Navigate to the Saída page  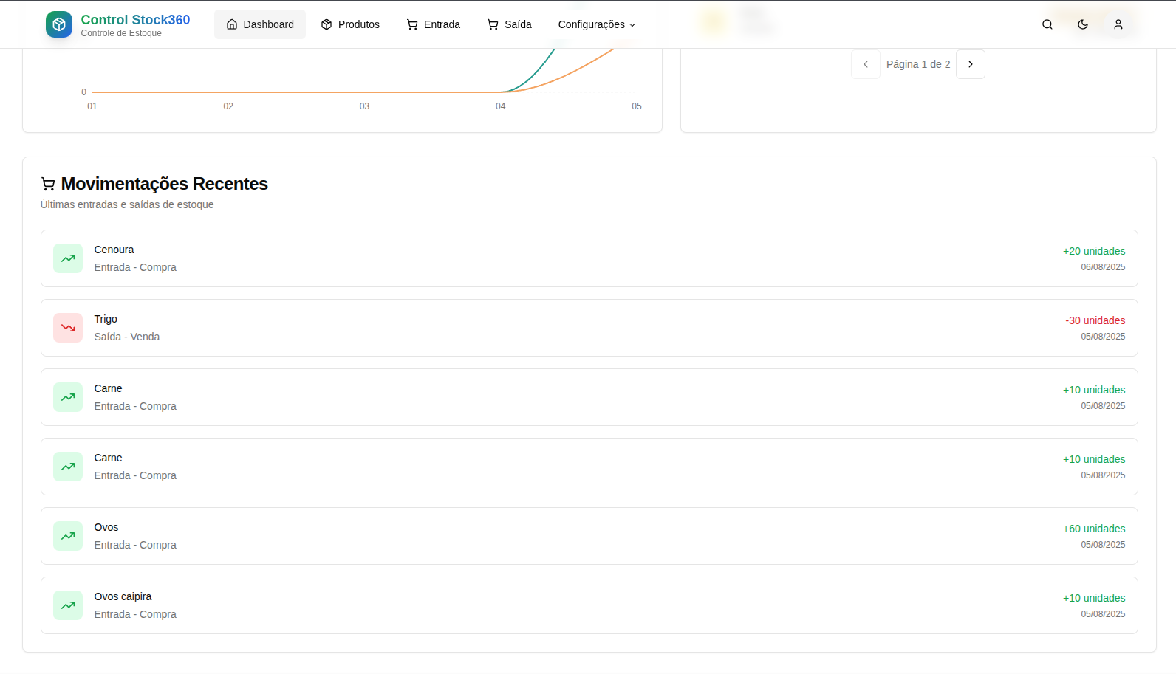tap(509, 24)
